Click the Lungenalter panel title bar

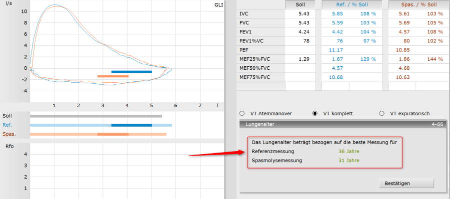pyautogui.click(x=343, y=124)
